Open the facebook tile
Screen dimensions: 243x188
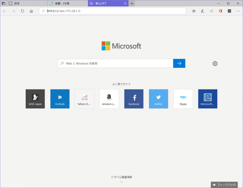click(134, 99)
